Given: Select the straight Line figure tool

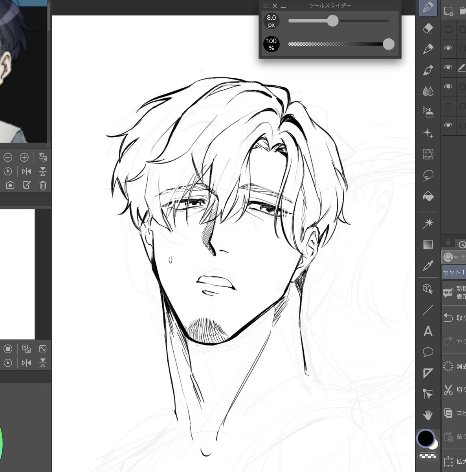Looking at the screenshot, I should (x=428, y=310).
